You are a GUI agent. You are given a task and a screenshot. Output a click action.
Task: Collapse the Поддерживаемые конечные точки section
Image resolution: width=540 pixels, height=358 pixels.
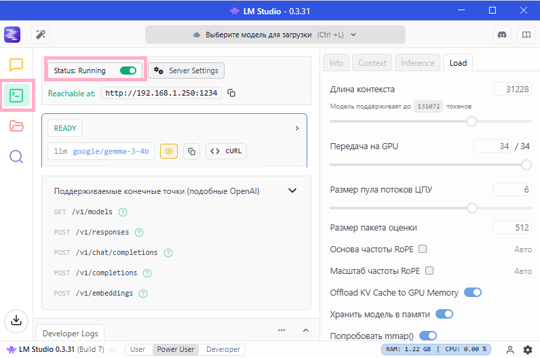click(x=292, y=191)
